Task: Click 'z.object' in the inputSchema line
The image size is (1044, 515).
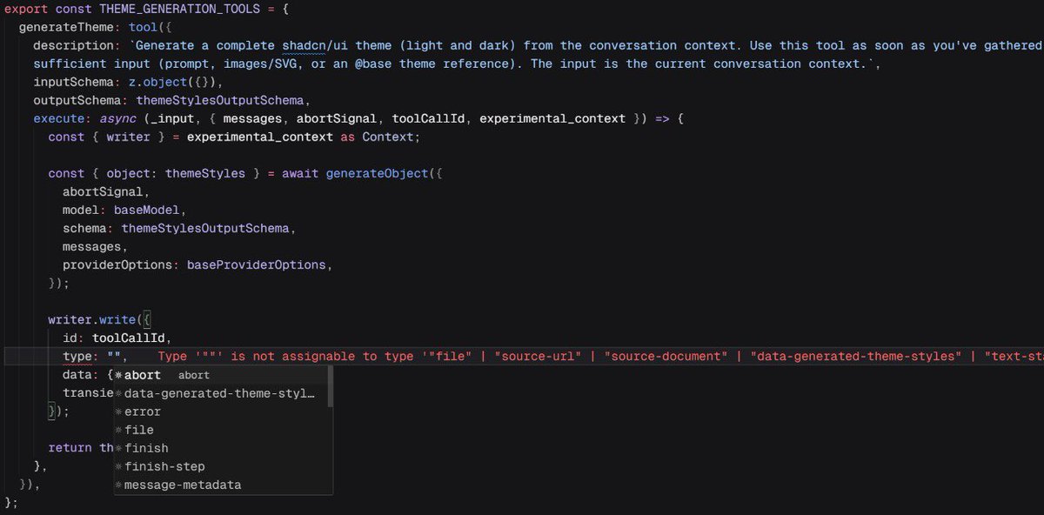Action: (157, 82)
